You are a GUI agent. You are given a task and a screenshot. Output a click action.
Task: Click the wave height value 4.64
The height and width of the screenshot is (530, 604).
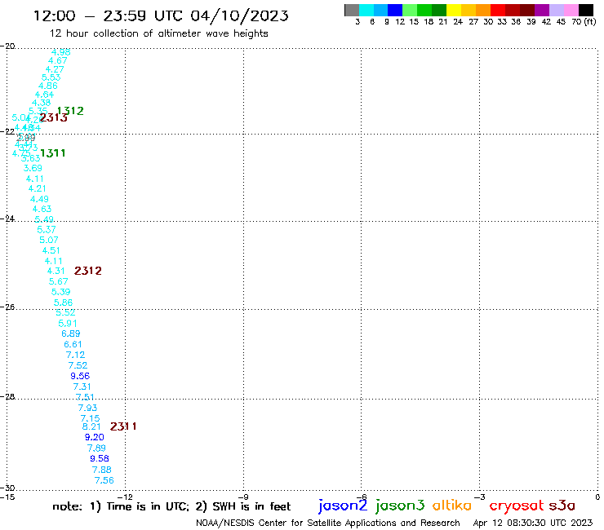(44, 95)
